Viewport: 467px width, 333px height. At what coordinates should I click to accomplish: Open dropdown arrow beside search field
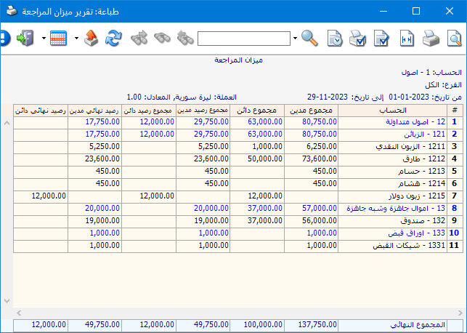[295, 38]
